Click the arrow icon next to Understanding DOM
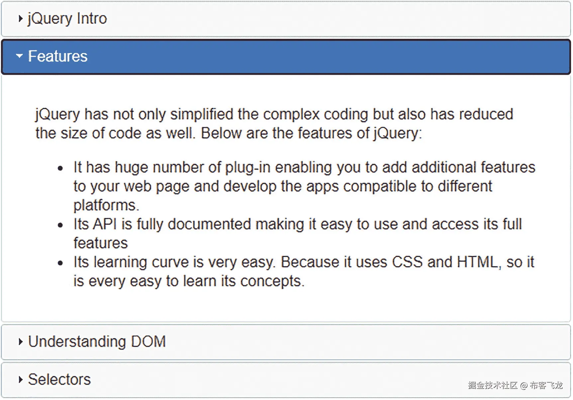Viewport: 573px width, 400px height. 21,341
